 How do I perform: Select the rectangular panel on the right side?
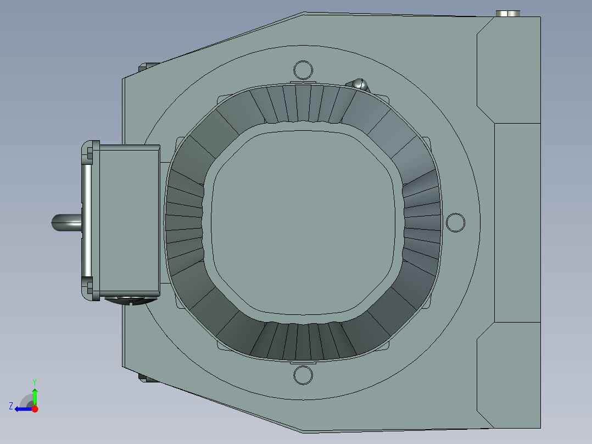click(518, 223)
